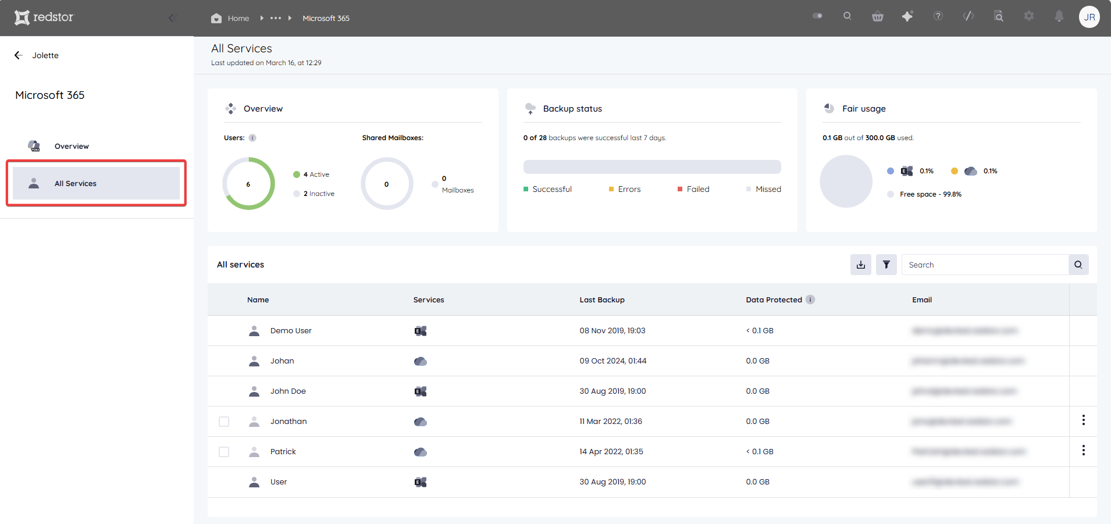1111x524 pixels.
Task: Tick the checkbox for Patrick
Action: click(x=224, y=452)
